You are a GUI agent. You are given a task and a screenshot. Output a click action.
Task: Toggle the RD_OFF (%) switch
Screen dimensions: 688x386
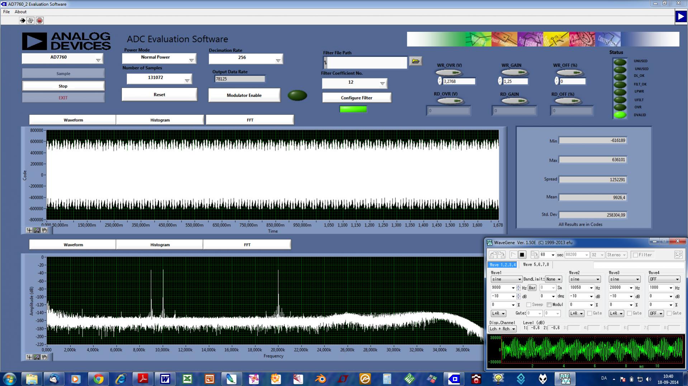568,101
